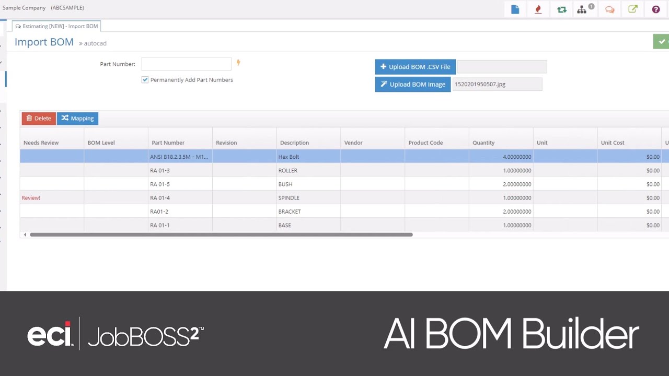669x376 pixels.
Task: Click the Delete button above the table
Action: pos(39,119)
